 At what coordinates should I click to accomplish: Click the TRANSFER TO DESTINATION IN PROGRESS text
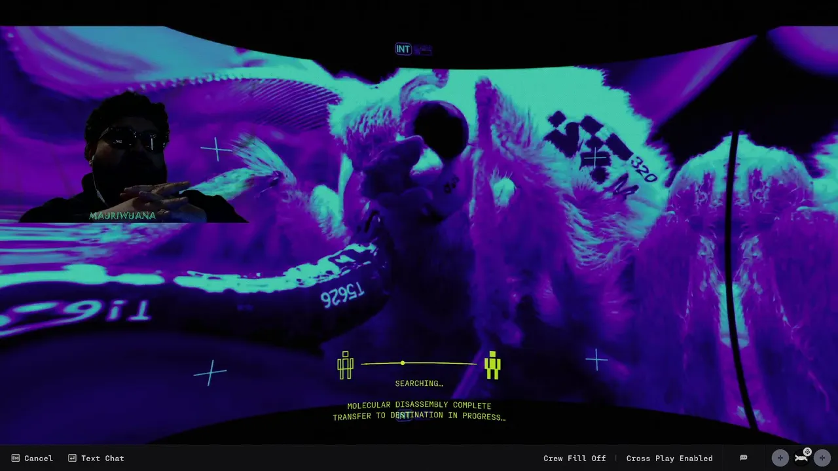(419, 417)
